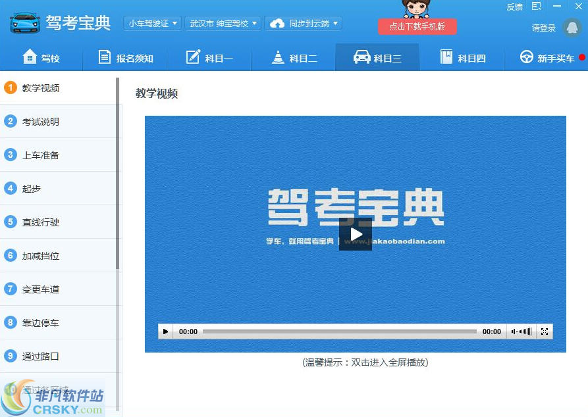Open the 报名须知 tab
Screen dimensions: 588x417
[x=125, y=58]
